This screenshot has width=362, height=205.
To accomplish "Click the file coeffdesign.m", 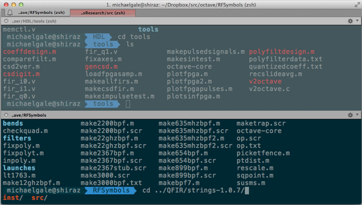I will (x=29, y=51).
